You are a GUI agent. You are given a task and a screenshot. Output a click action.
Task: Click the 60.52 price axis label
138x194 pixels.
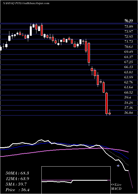point(129,93)
